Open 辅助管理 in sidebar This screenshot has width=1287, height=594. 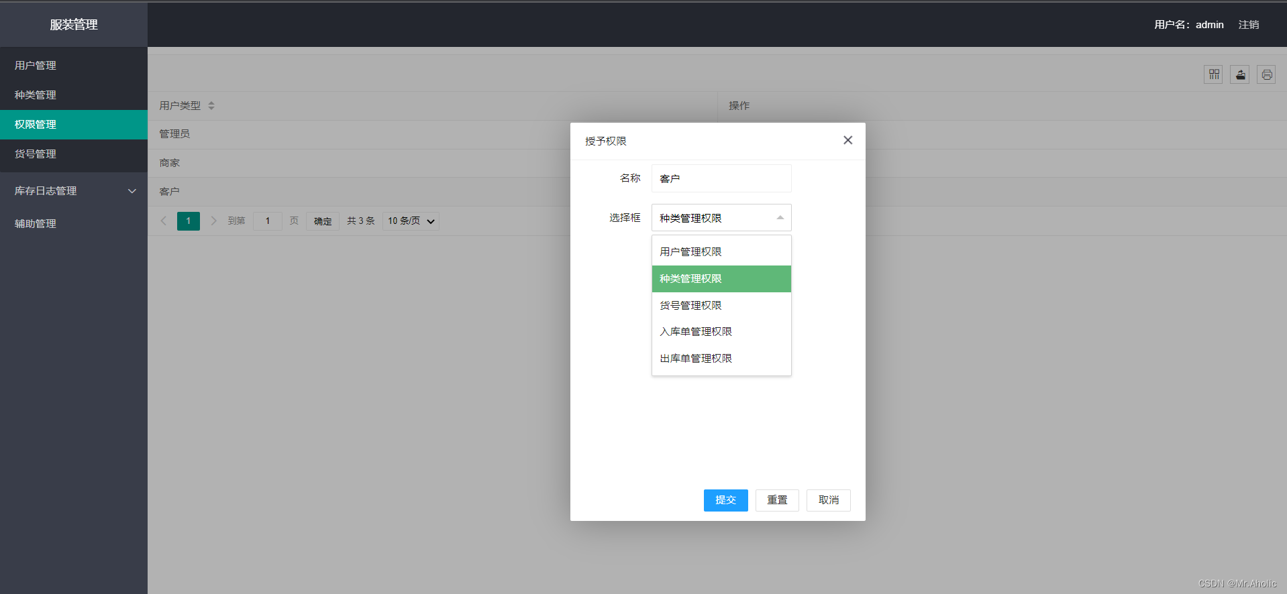tap(74, 224)
